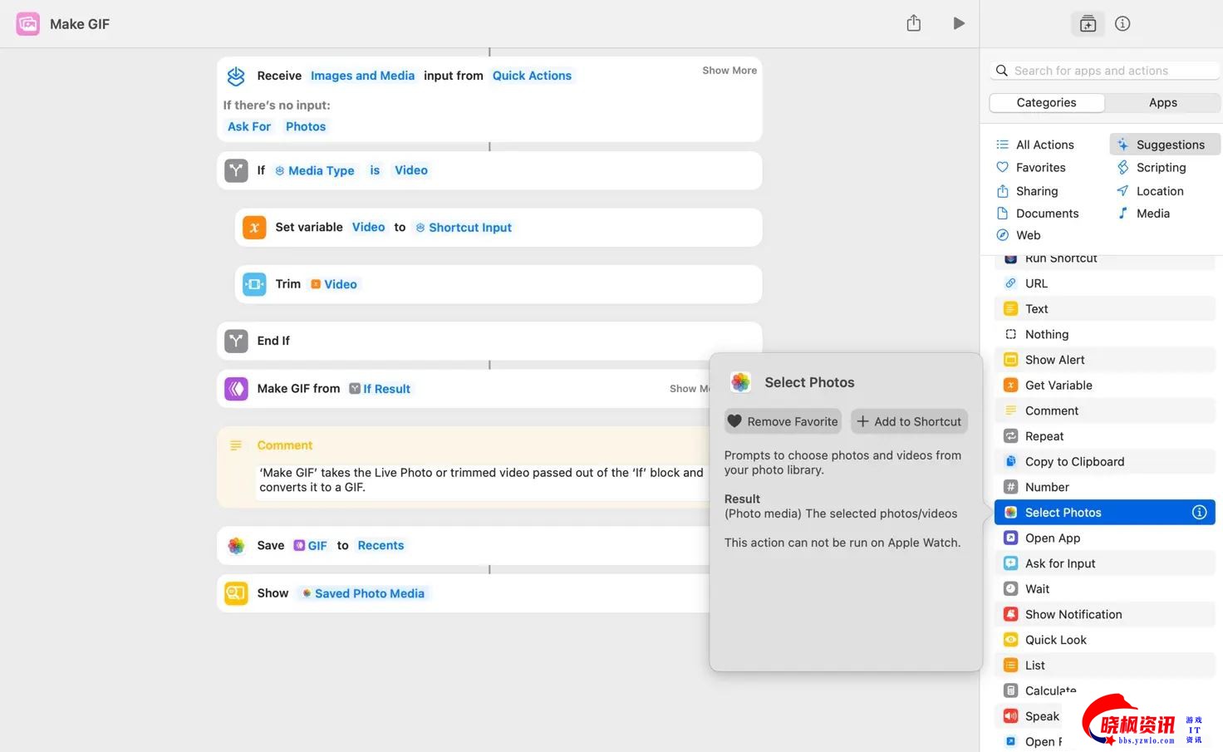Choose the Comment action in list

point(1104,410)
